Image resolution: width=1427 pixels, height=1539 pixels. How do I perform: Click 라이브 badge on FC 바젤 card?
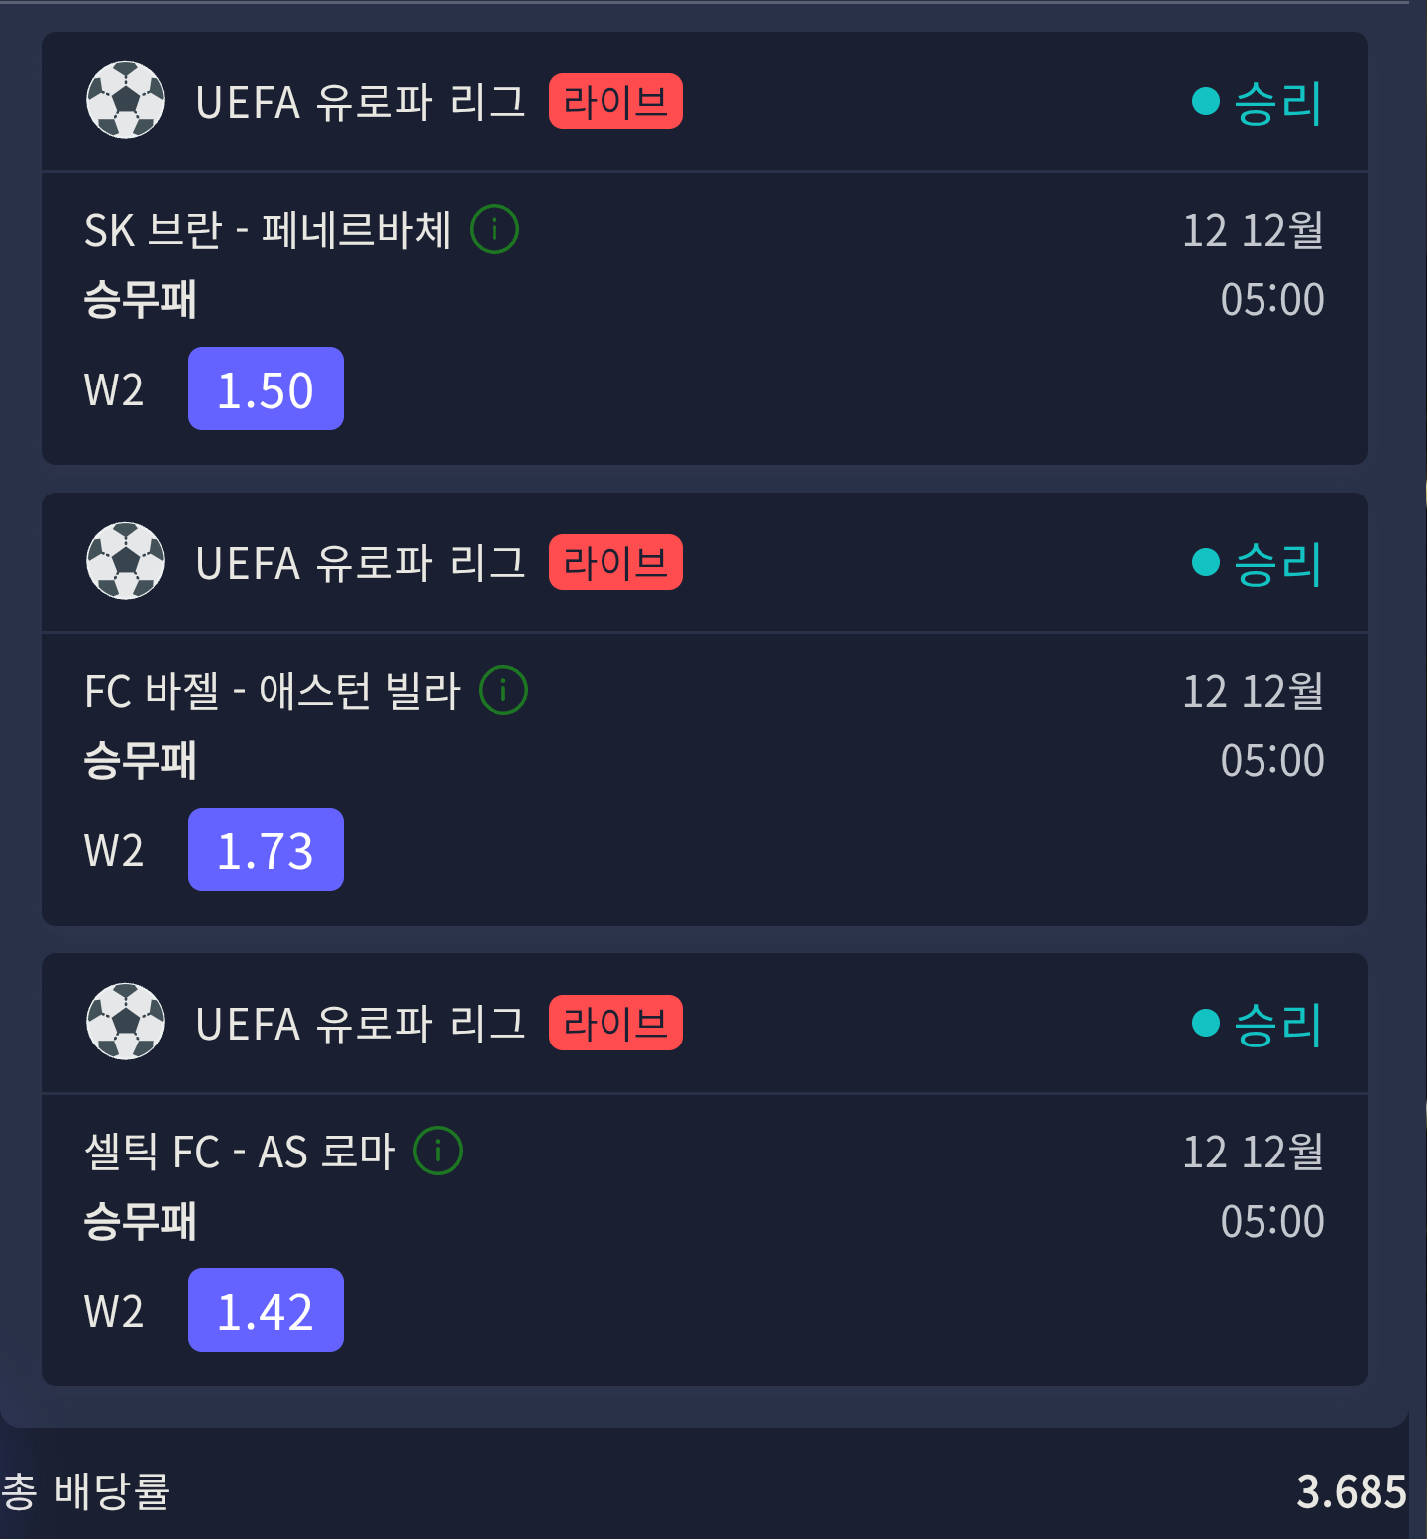click(x=615, y=562)
